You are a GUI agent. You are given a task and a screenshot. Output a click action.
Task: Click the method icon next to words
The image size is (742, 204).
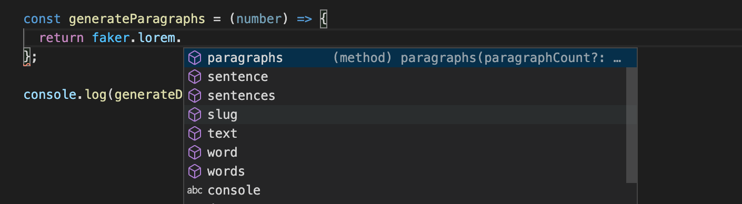pyautogui.click(x=195, y=171)
